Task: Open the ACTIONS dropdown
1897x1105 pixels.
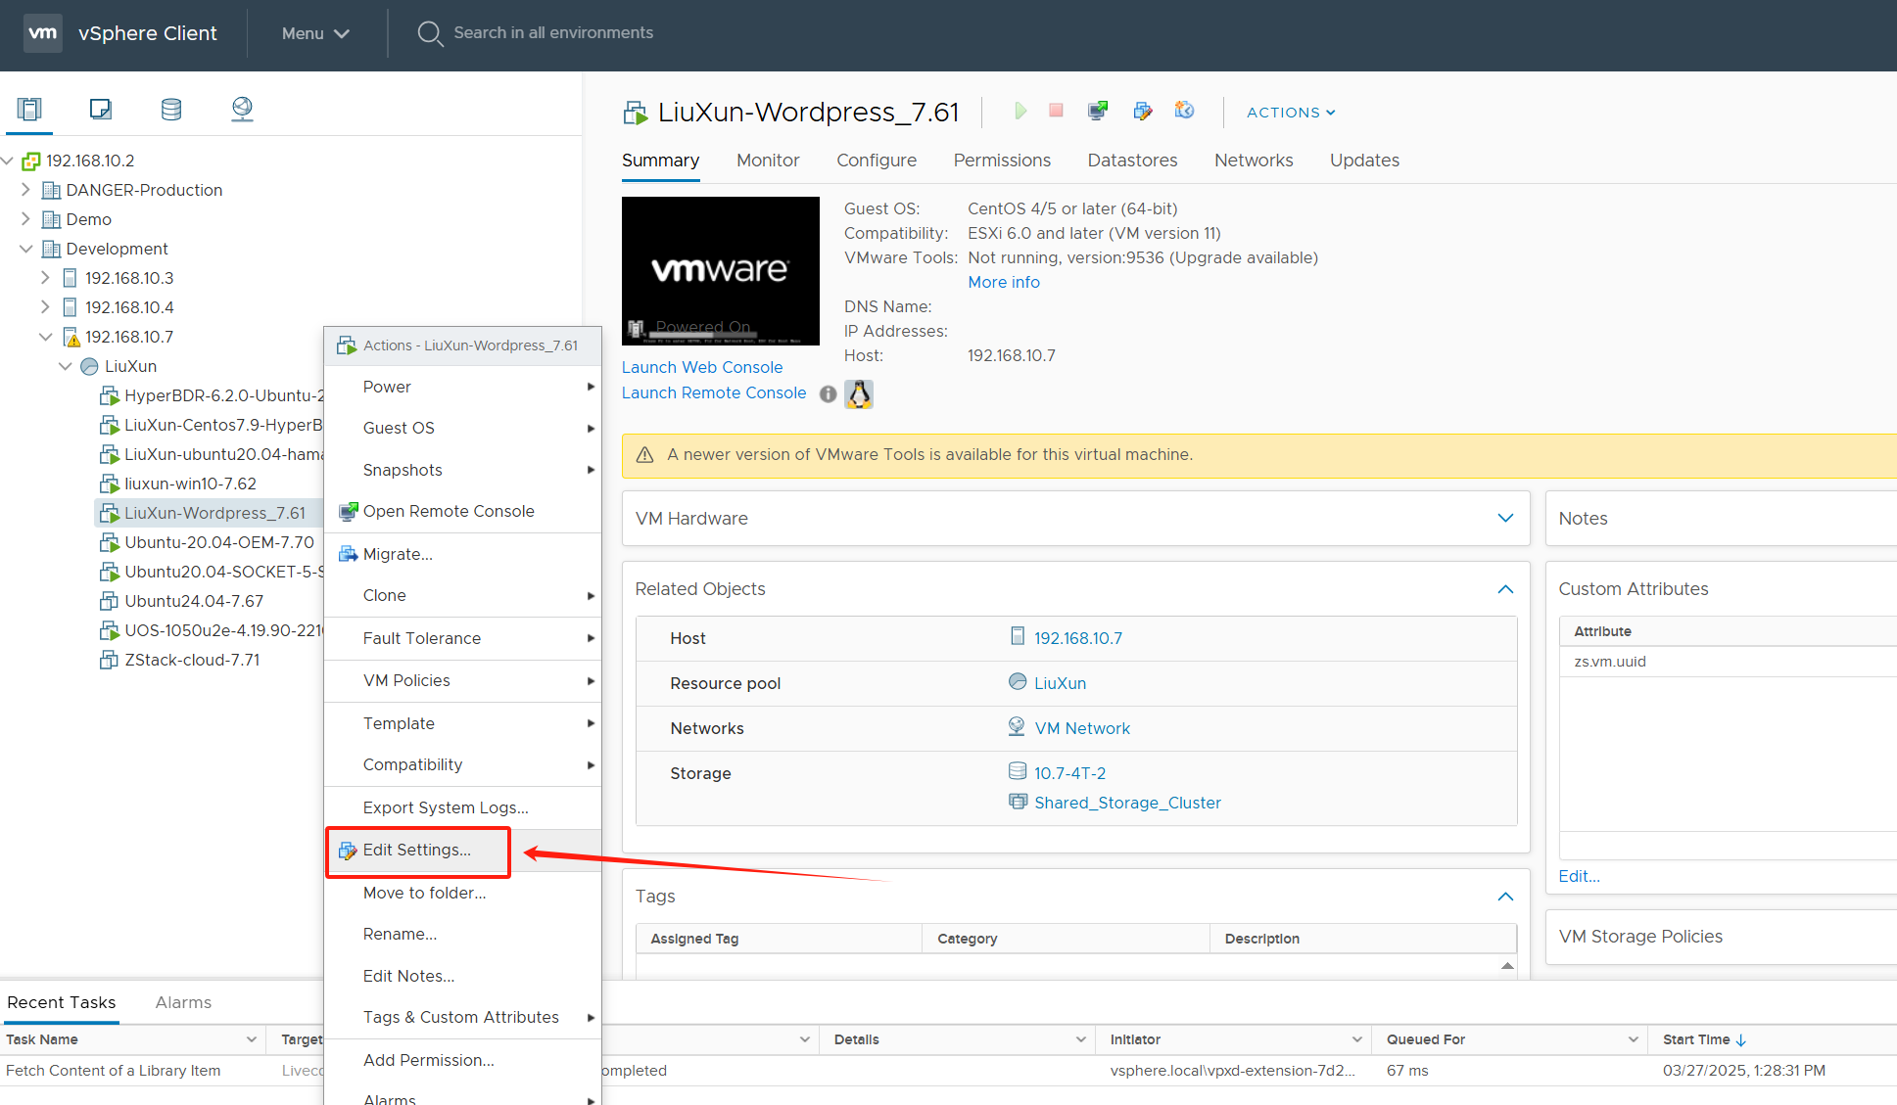Action: (x=1291, y=113)
